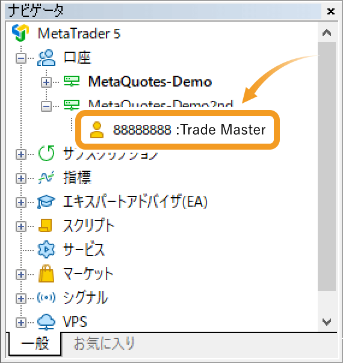The width and height of the screenshot is (343, 363).
Task: Close the ナビゲータ navigator panel
Action: coord(331,11)
